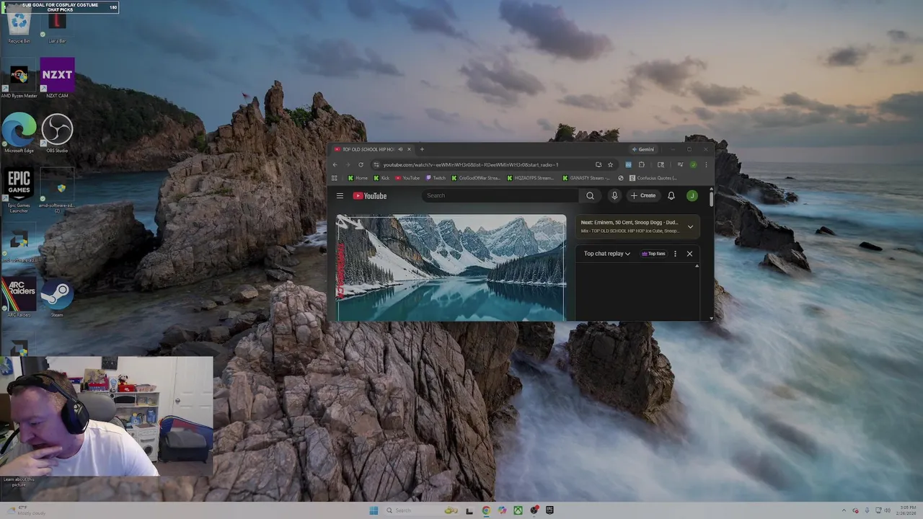The image size is (923, 519).
Task: Open Chrome from the taskbar
Action: pyautogui.click(x=486, y=510)
